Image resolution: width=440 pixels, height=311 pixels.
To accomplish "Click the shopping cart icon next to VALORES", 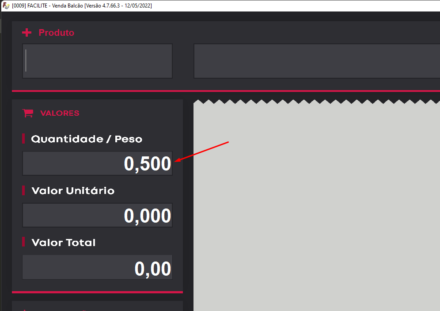I will 28,113.
